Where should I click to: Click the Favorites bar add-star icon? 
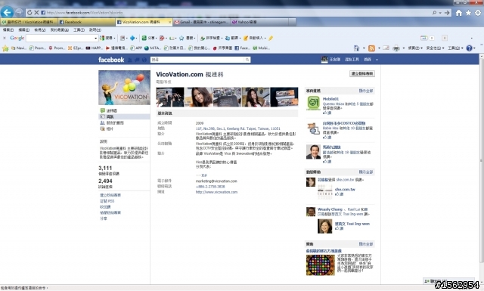click(x=5, y=48)
